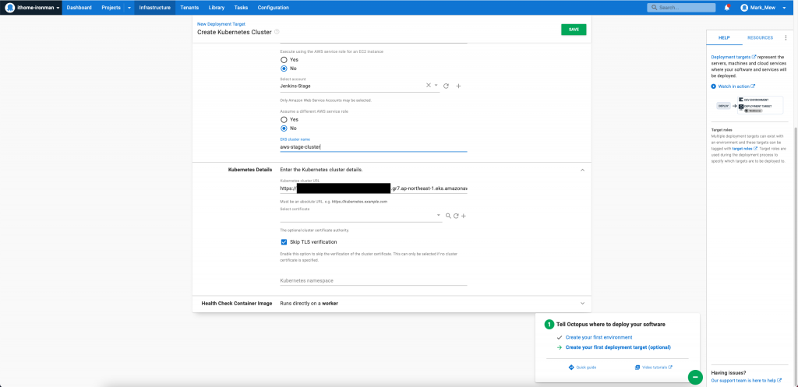
Task: Open the Library menu
Action: coord(217,8)
